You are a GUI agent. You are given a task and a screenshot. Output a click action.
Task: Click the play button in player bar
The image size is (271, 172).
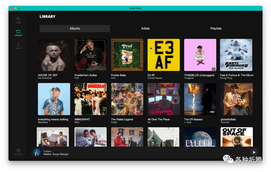coord(254,152)
